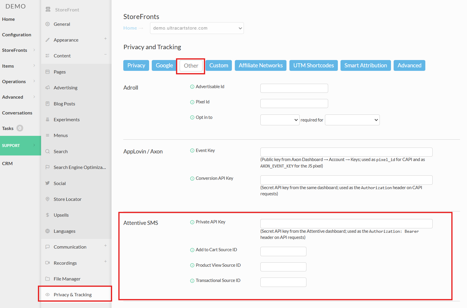467x308 pixels.
Task: Open Conversations in the main menu
Action: click(x=17, y=113)
